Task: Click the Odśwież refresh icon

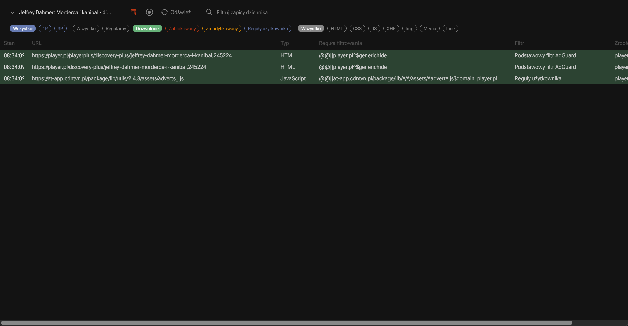Action: 165,12
